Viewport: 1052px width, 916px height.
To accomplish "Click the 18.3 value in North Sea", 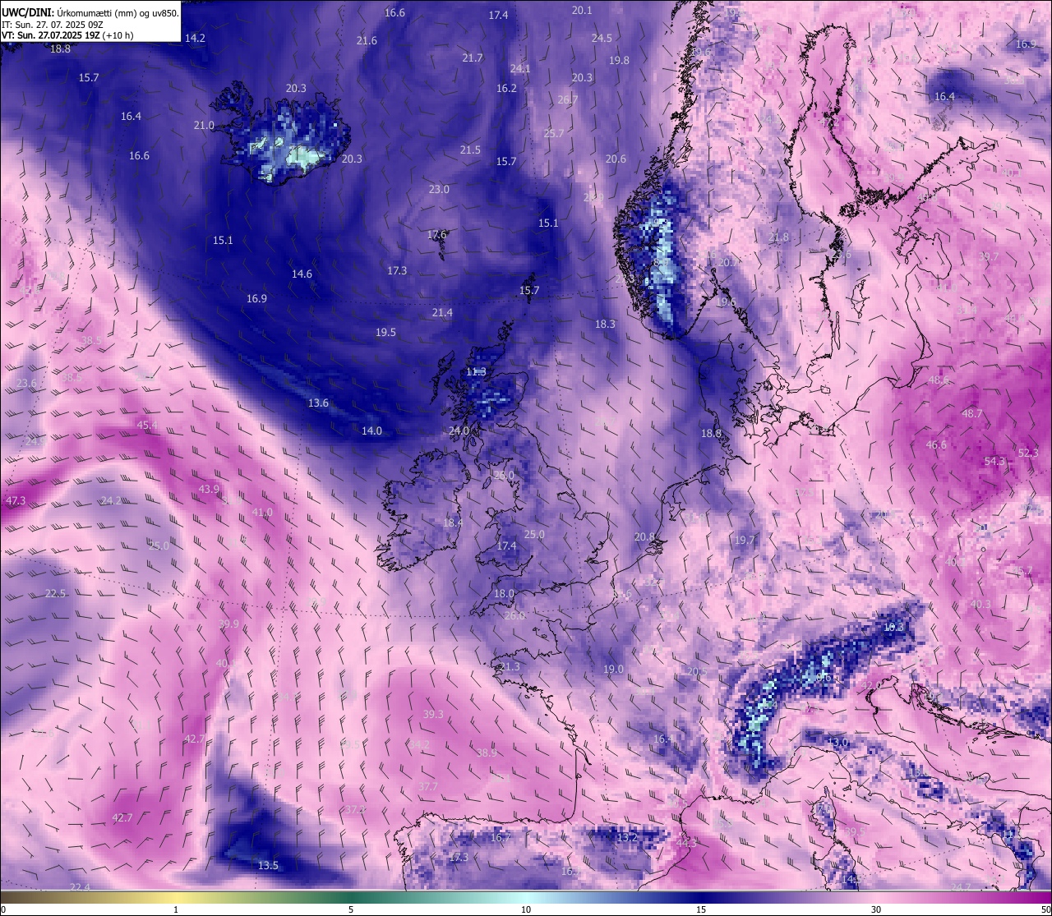I will coord(605,324).
